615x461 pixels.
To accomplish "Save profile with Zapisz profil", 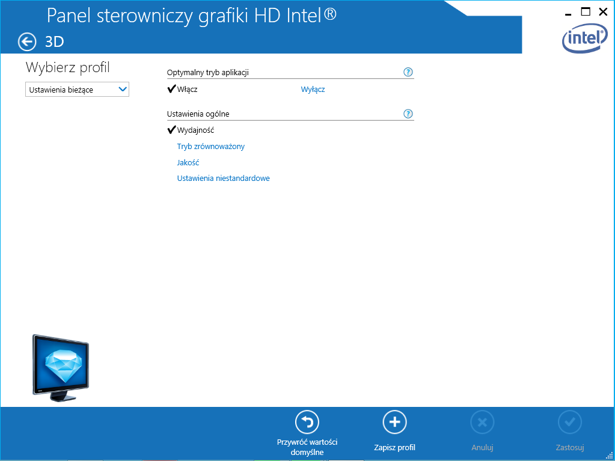I will pos(394,431).
